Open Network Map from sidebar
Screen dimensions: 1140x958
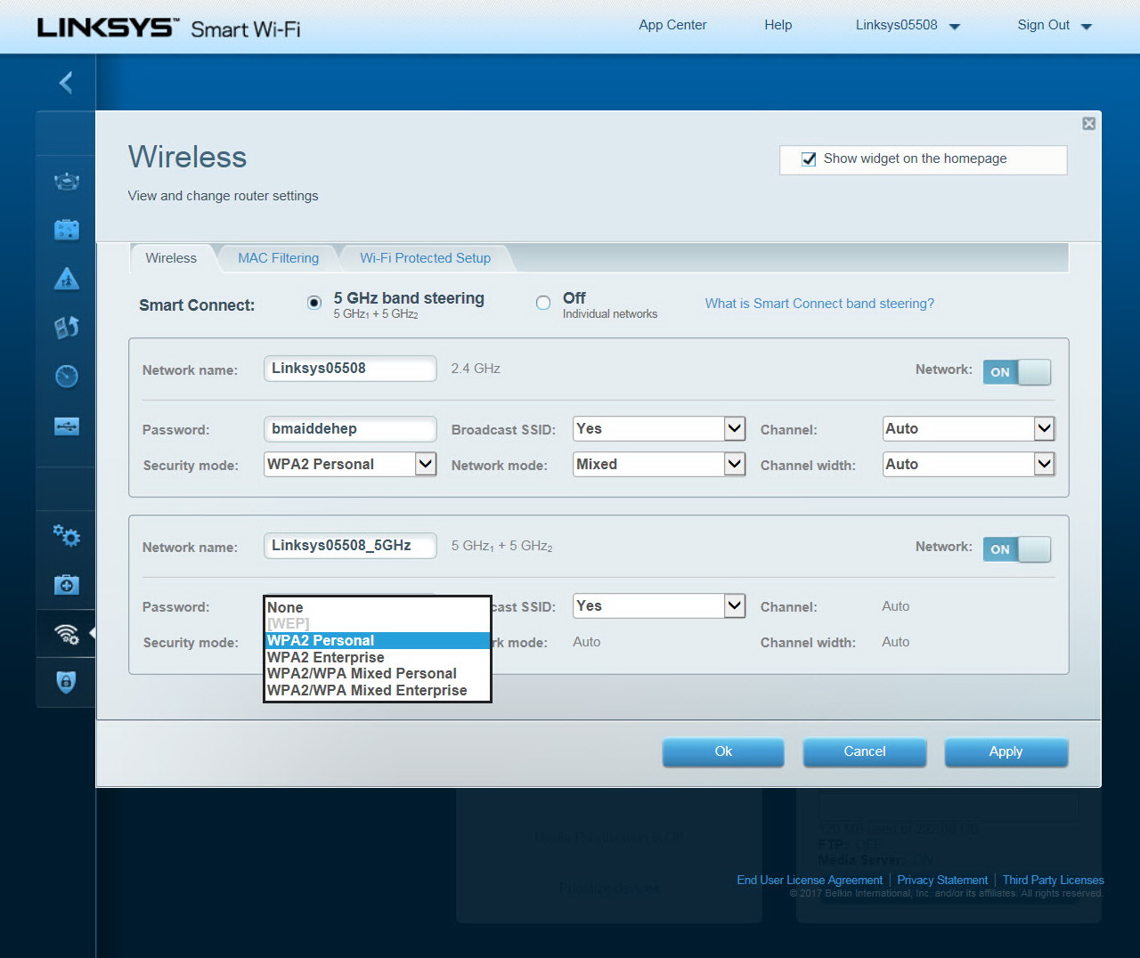[x=67, y=183]
